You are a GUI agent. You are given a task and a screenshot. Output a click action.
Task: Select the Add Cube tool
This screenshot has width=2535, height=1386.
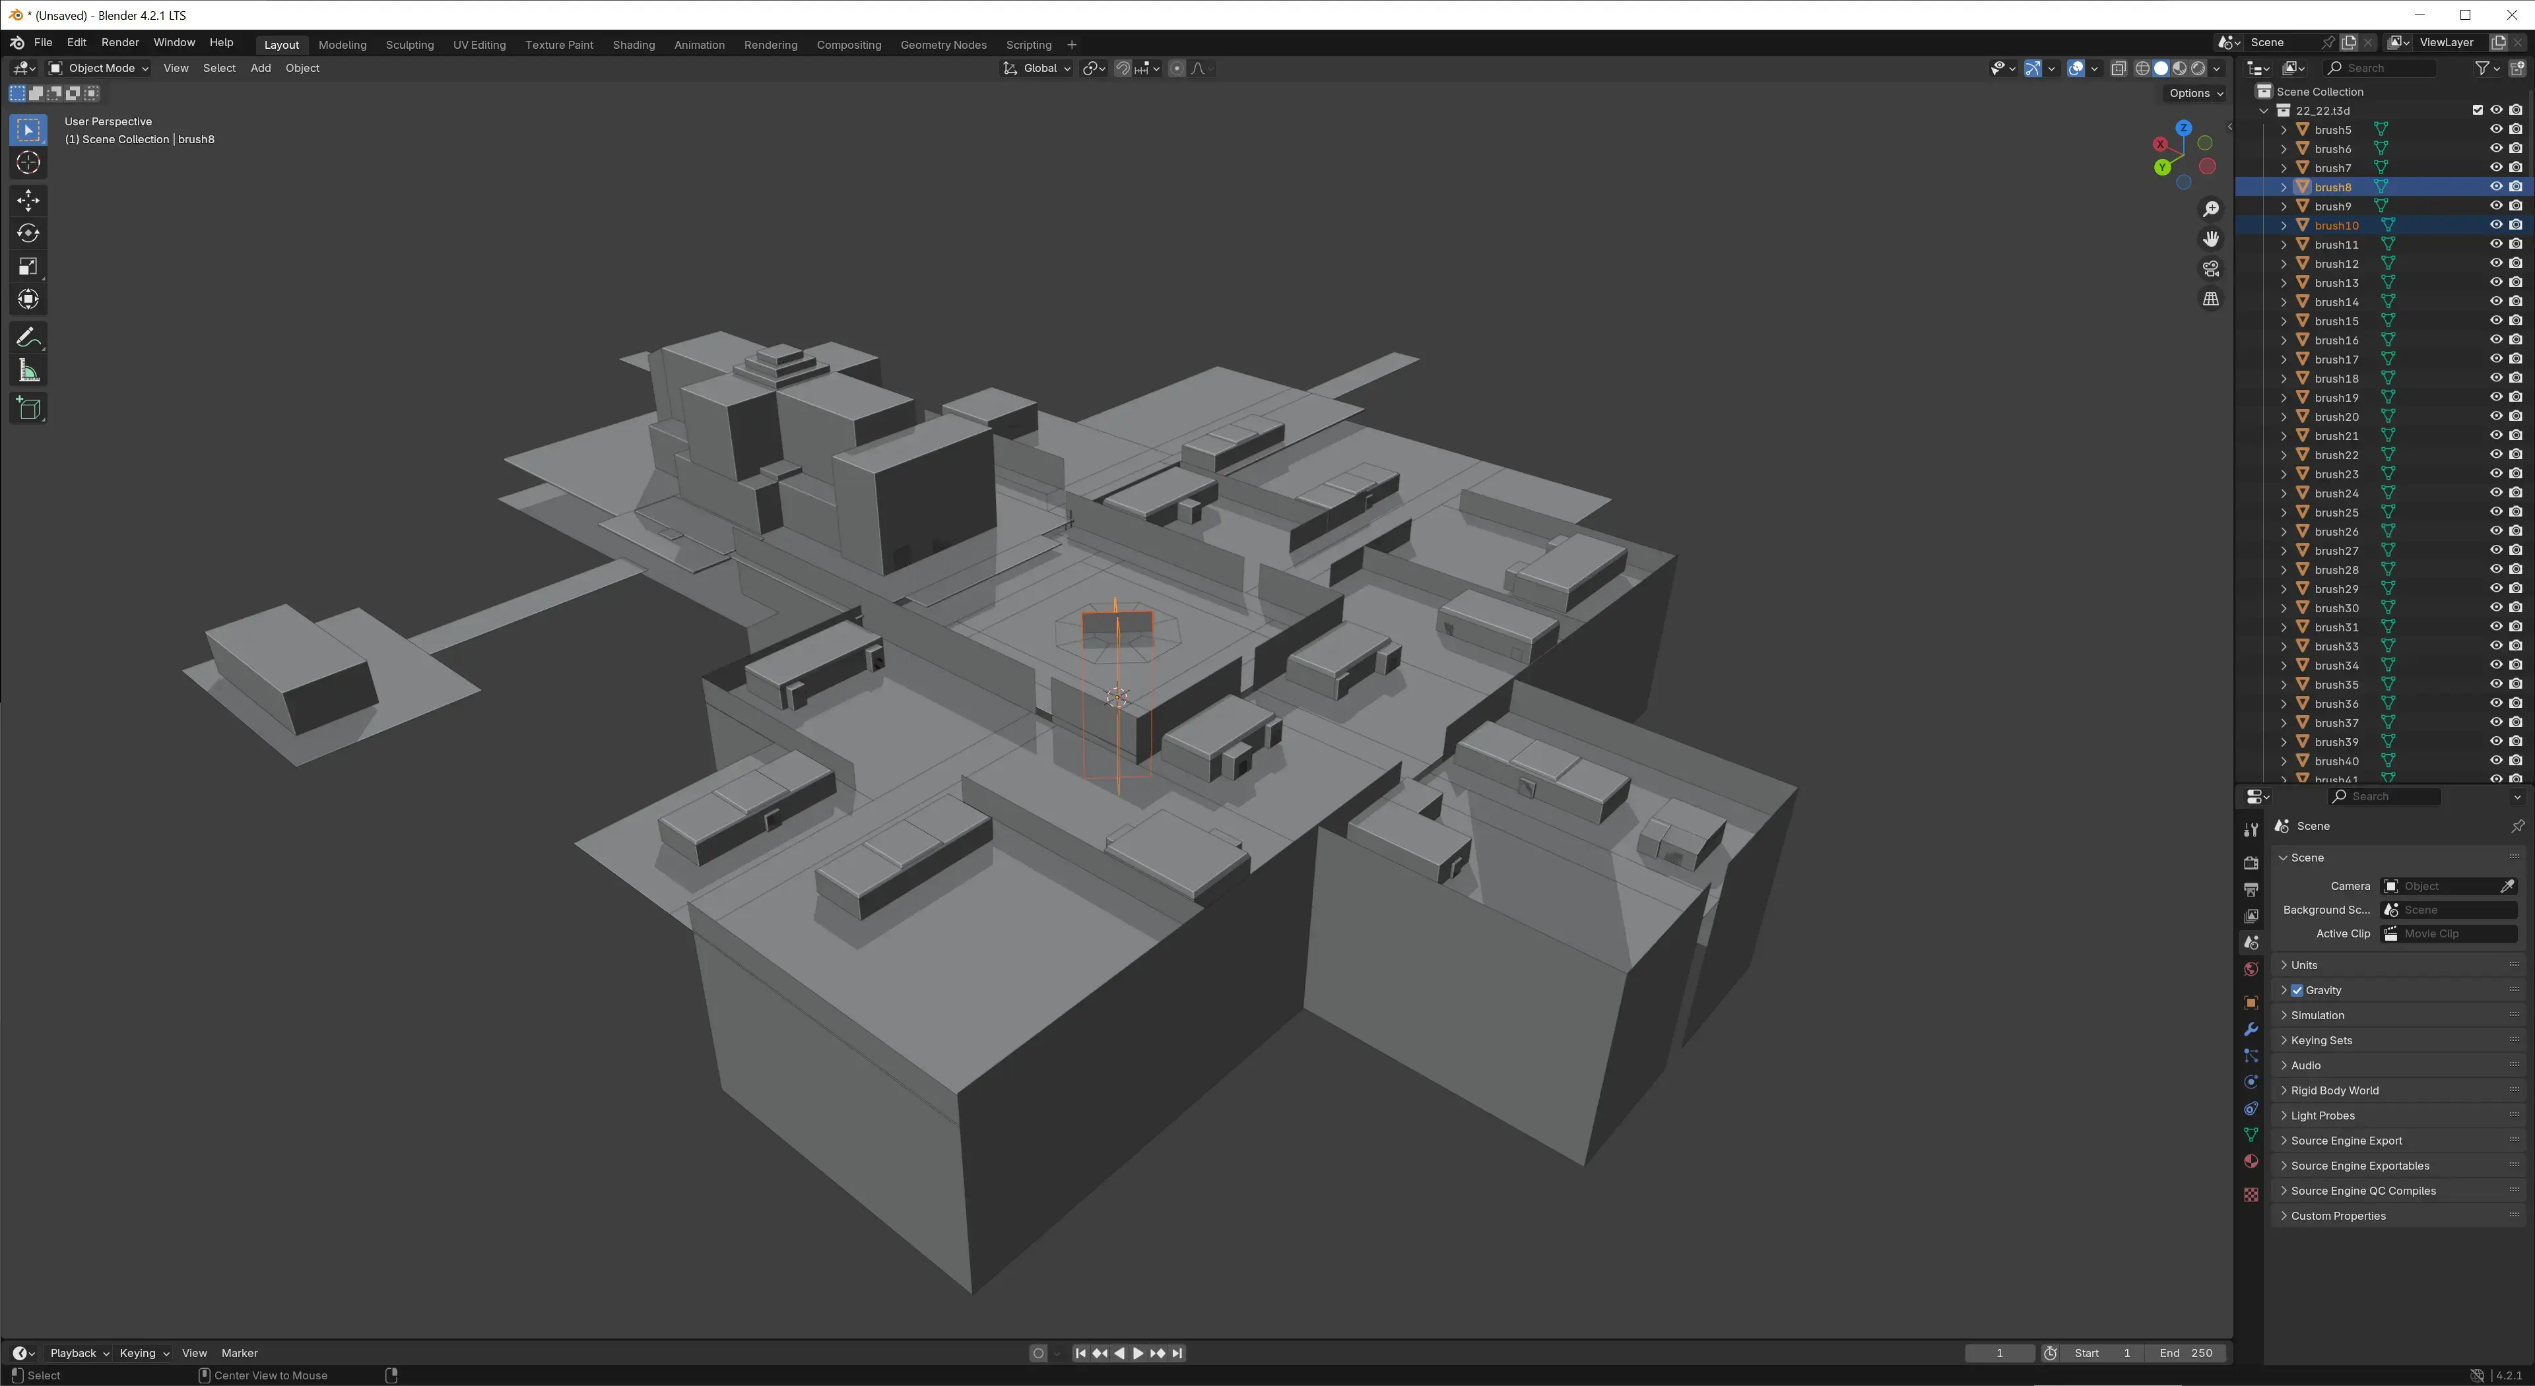point(28,408)
